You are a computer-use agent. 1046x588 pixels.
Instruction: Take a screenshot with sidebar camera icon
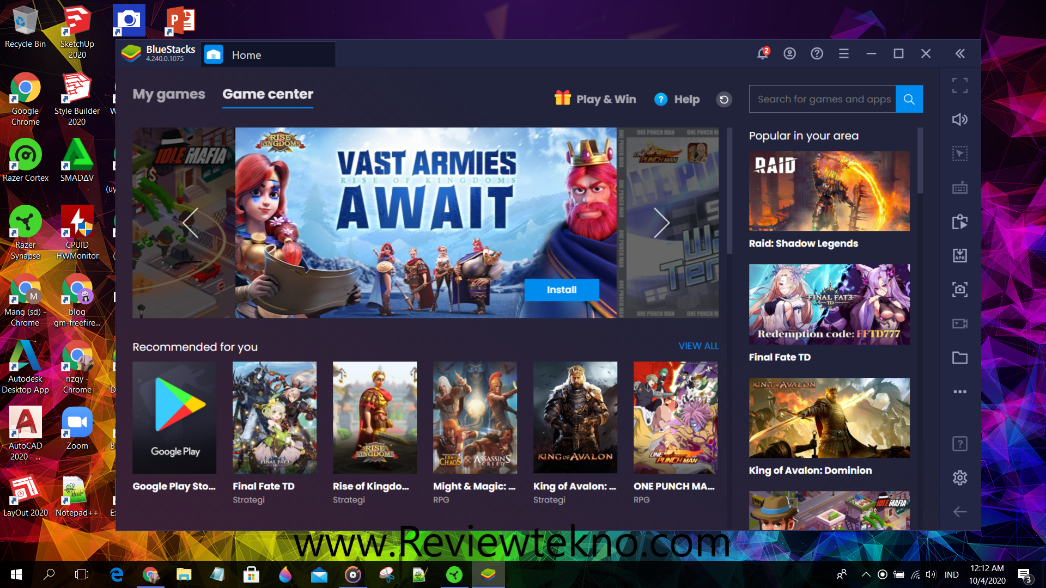960,289
